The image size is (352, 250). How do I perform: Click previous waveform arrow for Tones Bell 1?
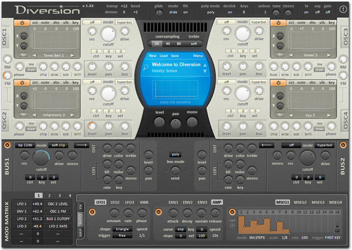[34, 55]
